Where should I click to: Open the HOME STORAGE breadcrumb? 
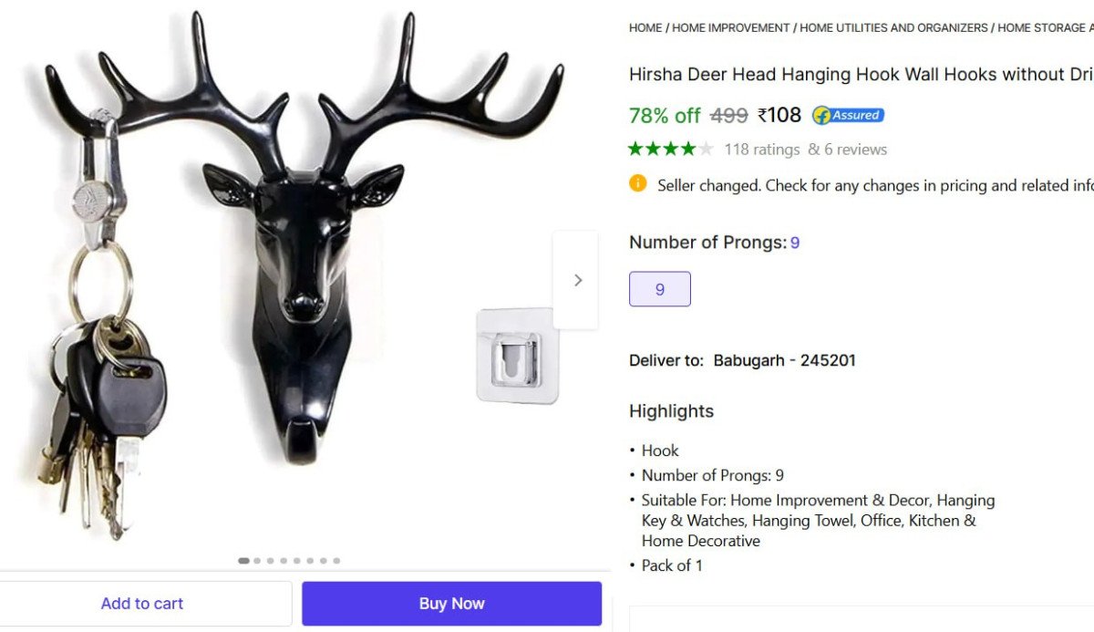[1044, 28]
